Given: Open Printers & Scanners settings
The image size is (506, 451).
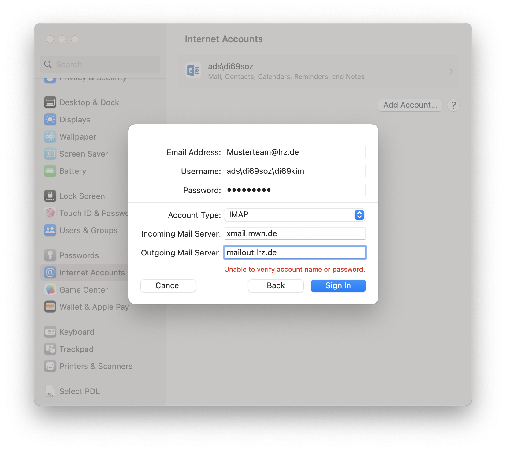Looking at the screenshot, I should click(x=50, y=366).
